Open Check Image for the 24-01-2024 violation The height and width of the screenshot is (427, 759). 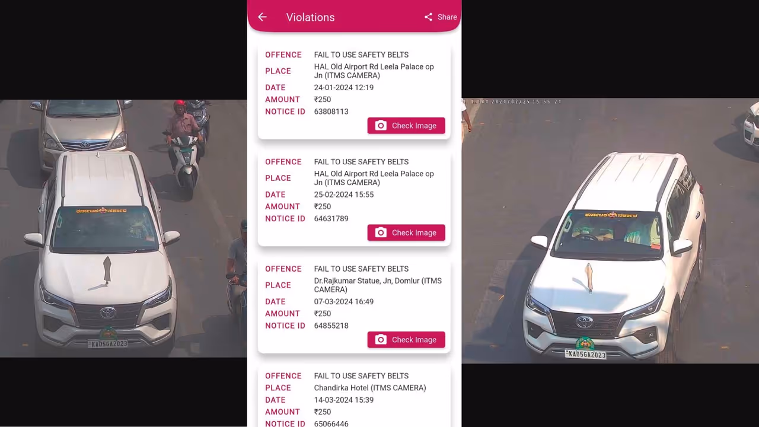click(x=406, y=125)
